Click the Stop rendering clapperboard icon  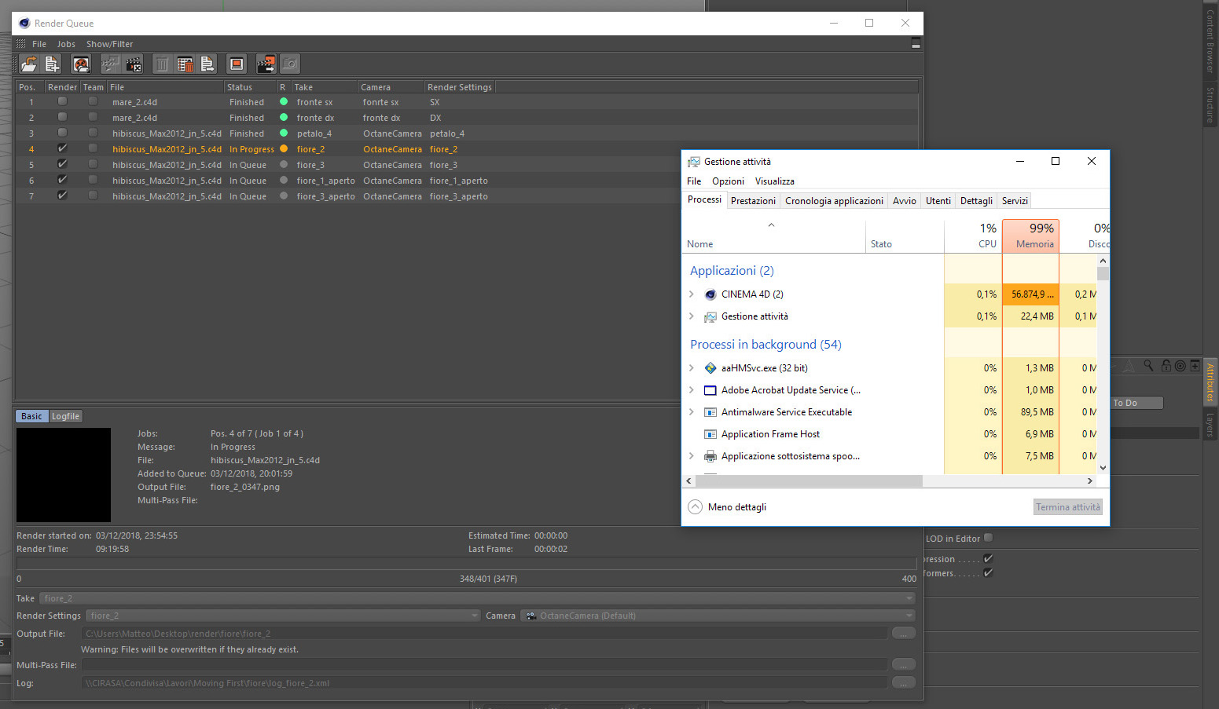coord(134,64)
